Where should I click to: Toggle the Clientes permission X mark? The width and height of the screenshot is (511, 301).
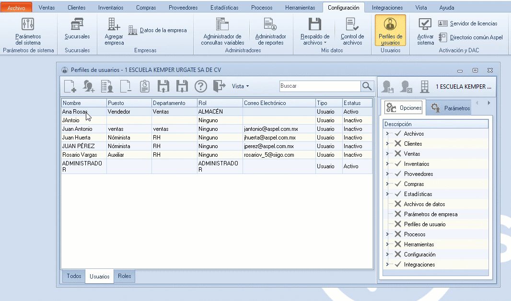click(x=397, y=144)
